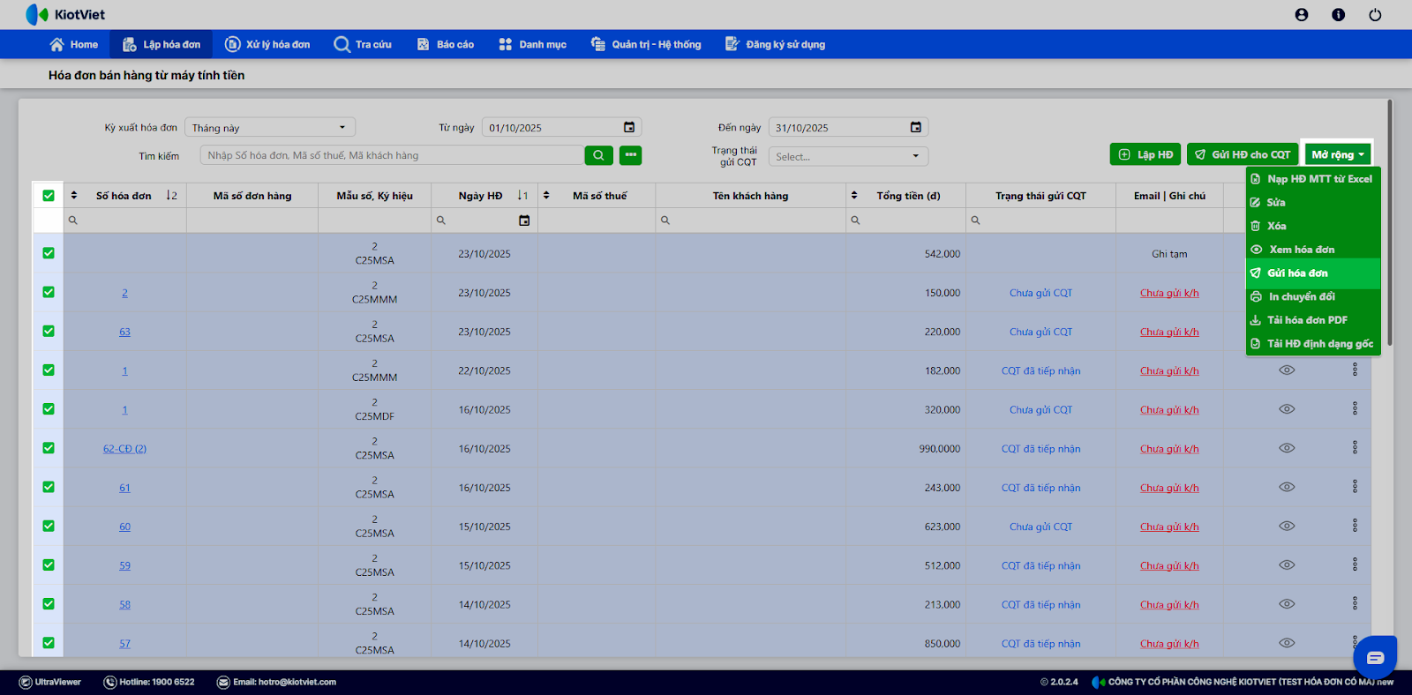This screenshot has width=1412, height=695.
Task: Click the green three-dots advanced search button
Action: 631,155
